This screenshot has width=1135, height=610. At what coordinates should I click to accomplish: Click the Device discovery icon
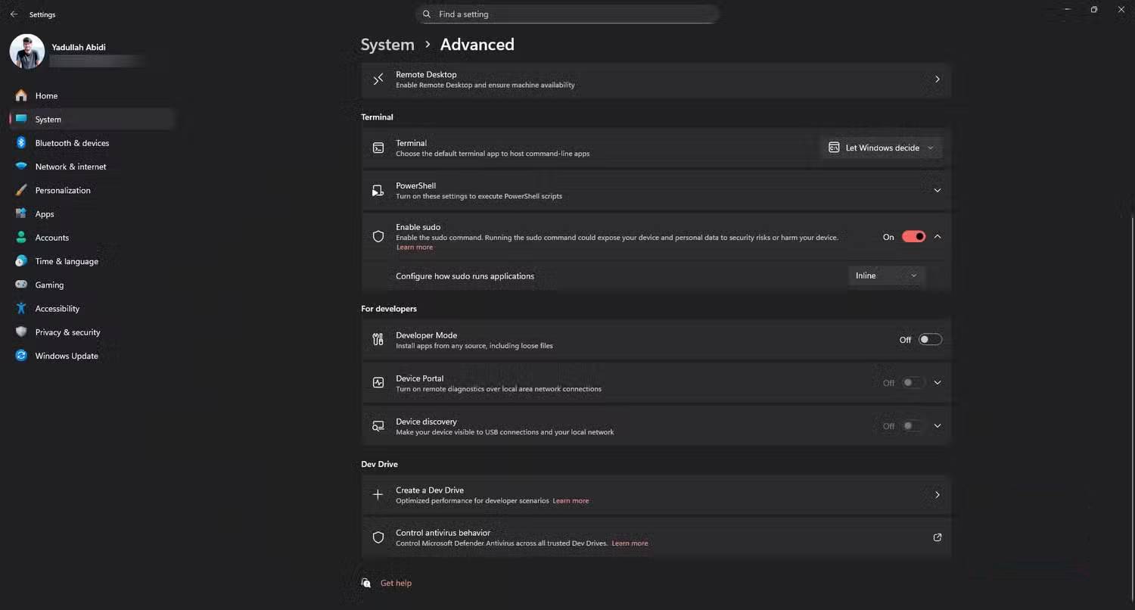(378, 426)
